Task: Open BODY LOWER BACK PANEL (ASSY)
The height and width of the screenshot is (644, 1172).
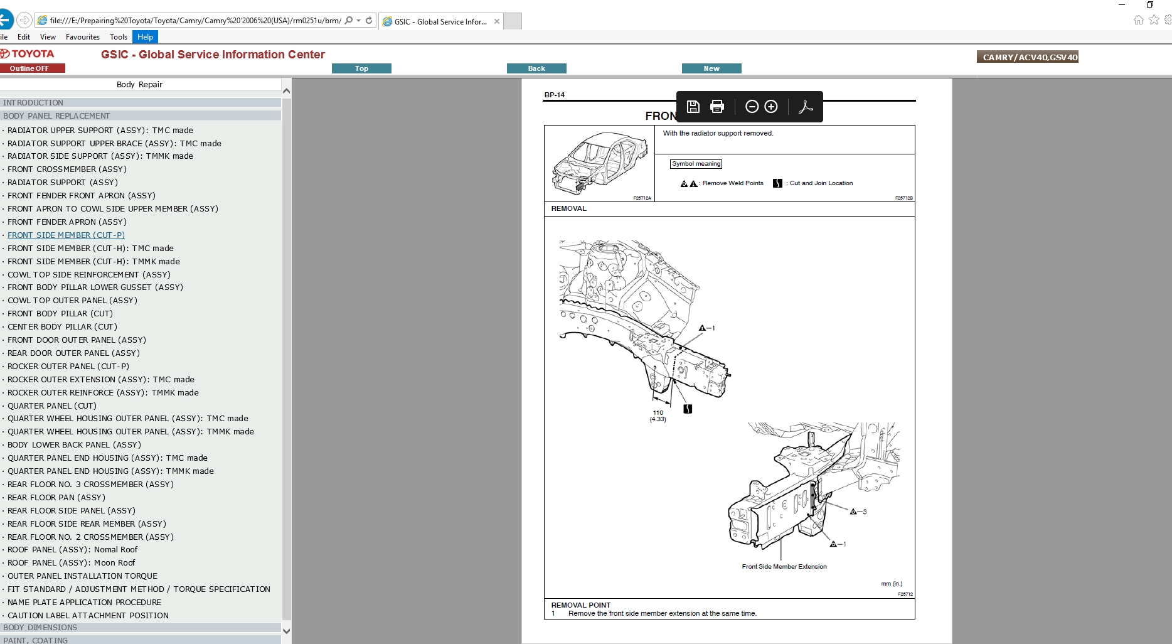Action: 74,444
